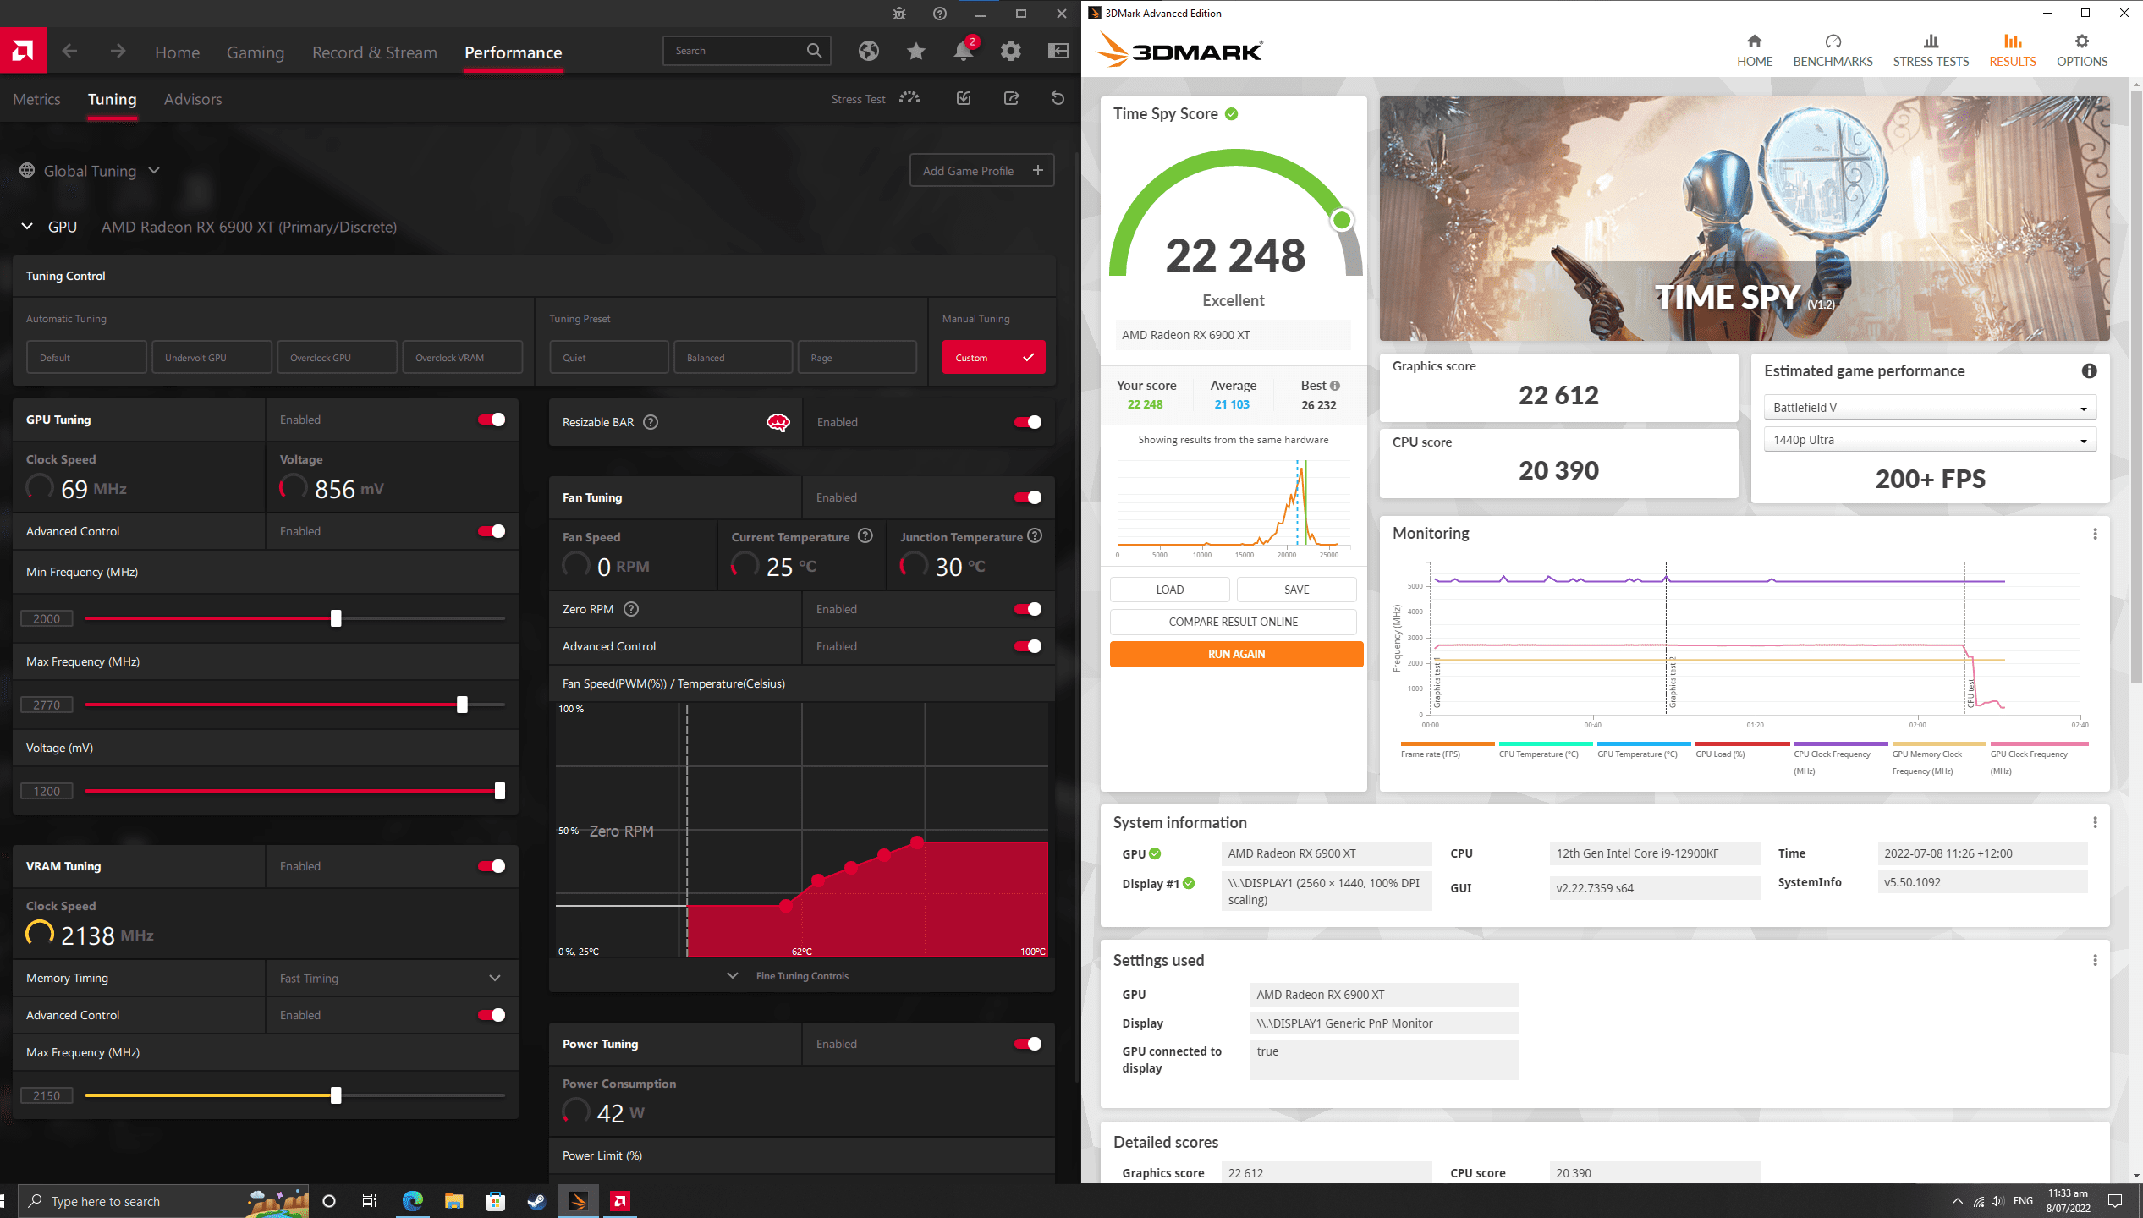Toggle VRAM Tuning enabled switch
This screenshot has height=1218, width=2143.
(x=492, y=866)
